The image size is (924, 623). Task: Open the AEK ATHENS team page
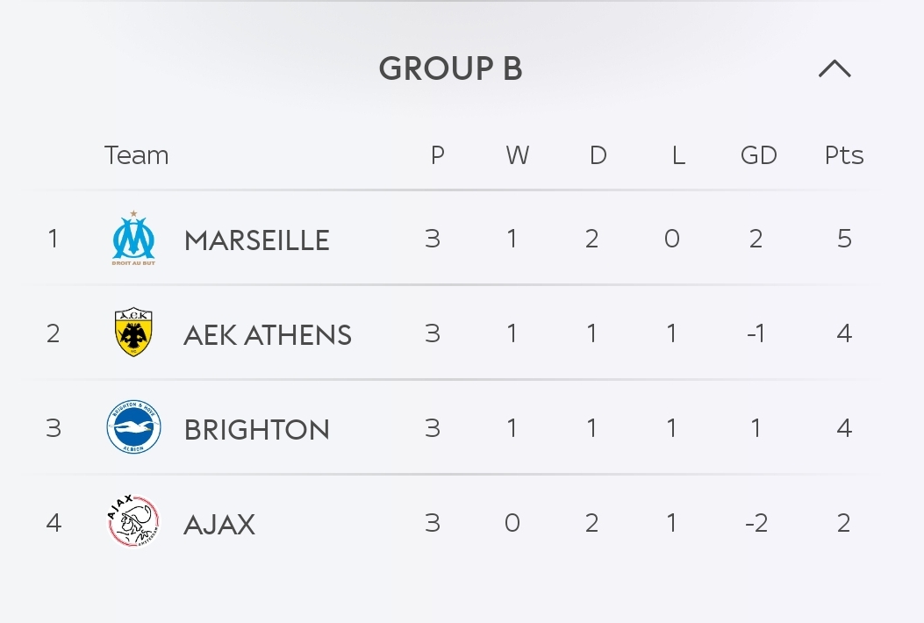(x=268, y=335)
